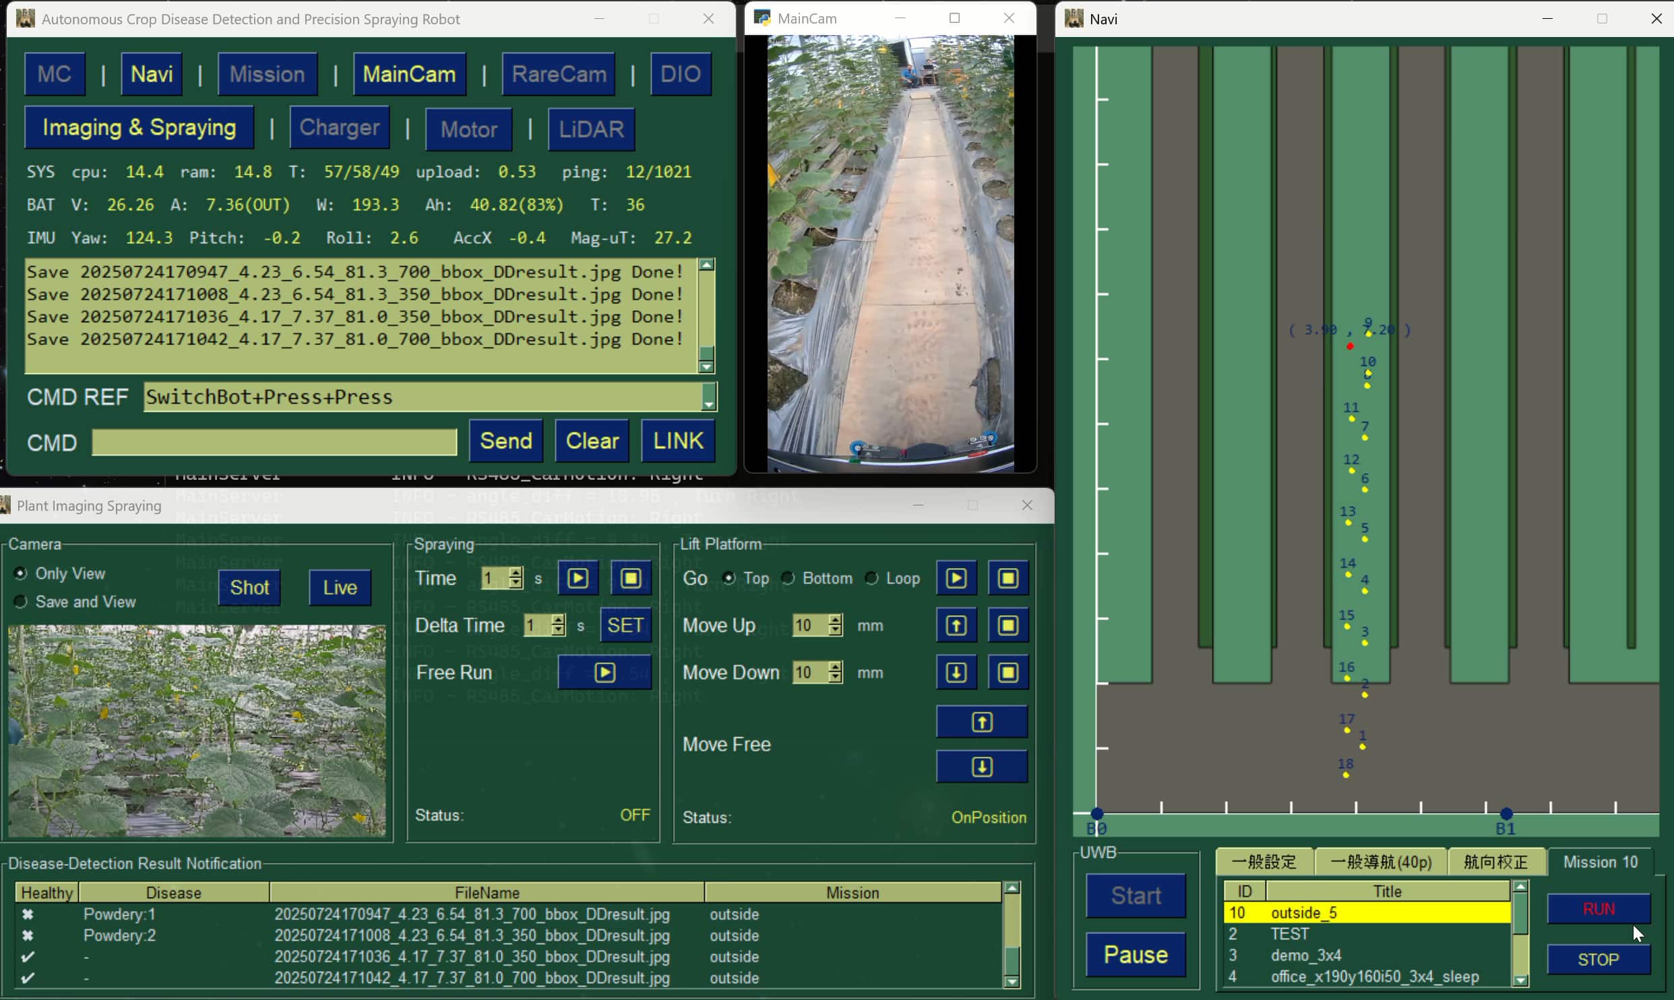Choose the Loop lift platform mode

coord(871,578)
